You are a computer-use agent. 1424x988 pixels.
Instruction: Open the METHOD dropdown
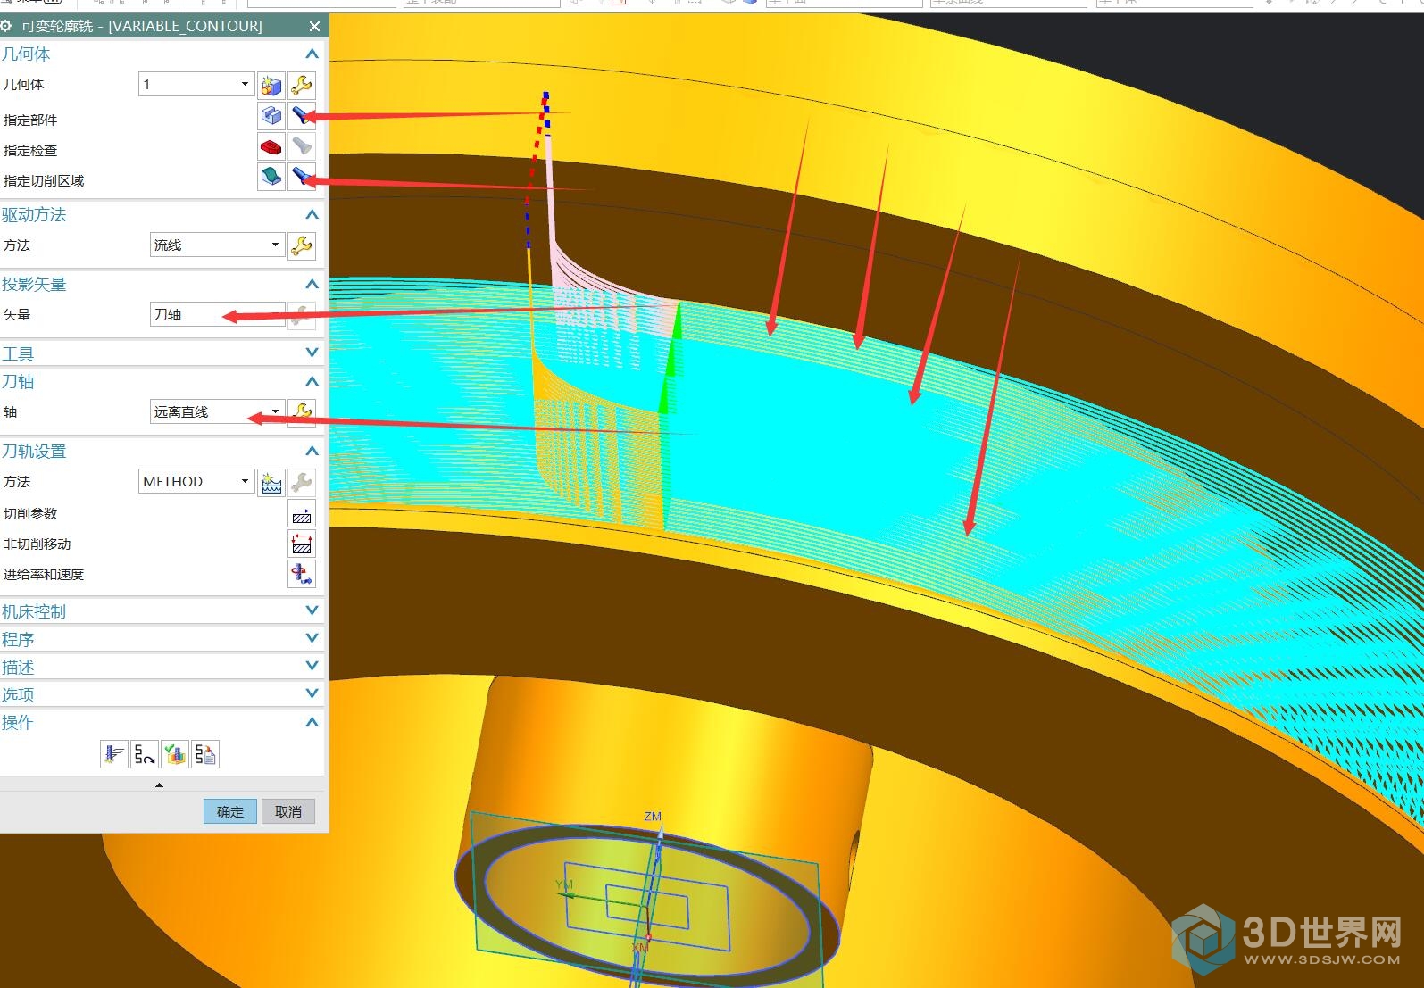tap(196, 481)
